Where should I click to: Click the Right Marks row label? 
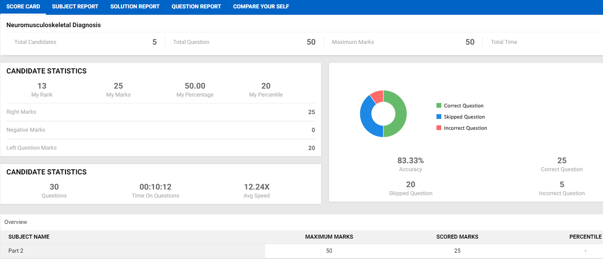[x=21, y=112]
